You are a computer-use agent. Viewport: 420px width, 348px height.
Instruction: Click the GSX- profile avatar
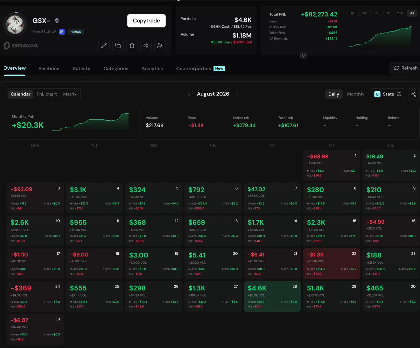[x=15, y=24]
